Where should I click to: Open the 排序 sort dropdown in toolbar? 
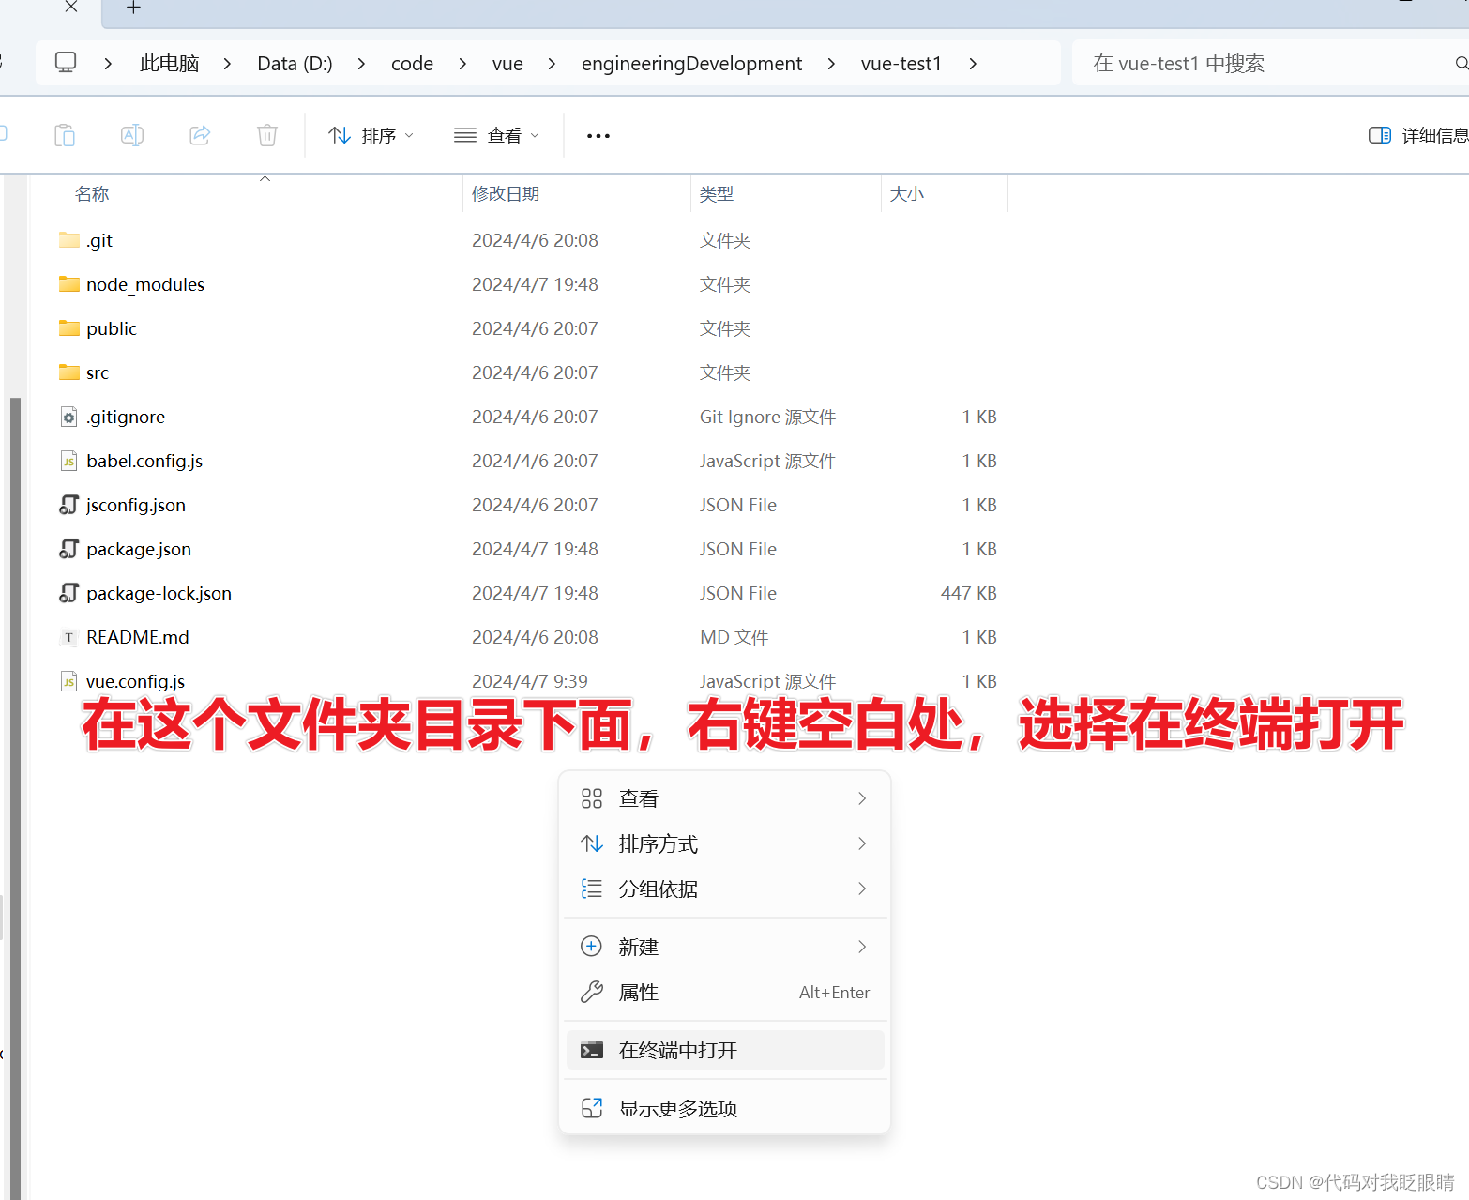[x=371, y=135]
